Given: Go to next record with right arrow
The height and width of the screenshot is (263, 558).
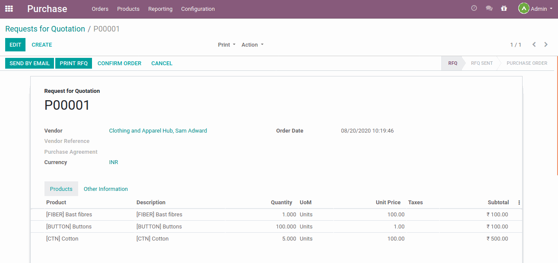Looking at the screenshot, I should (x=545, y=44).
